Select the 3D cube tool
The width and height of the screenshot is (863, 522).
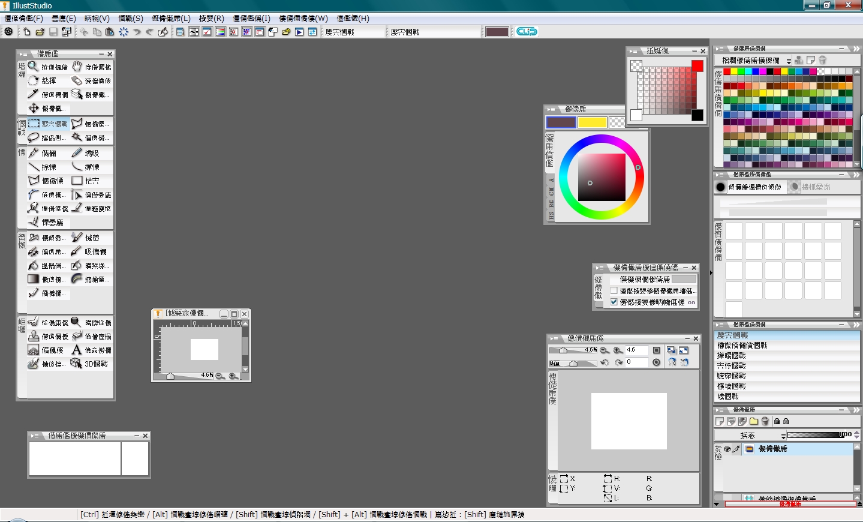76,364
